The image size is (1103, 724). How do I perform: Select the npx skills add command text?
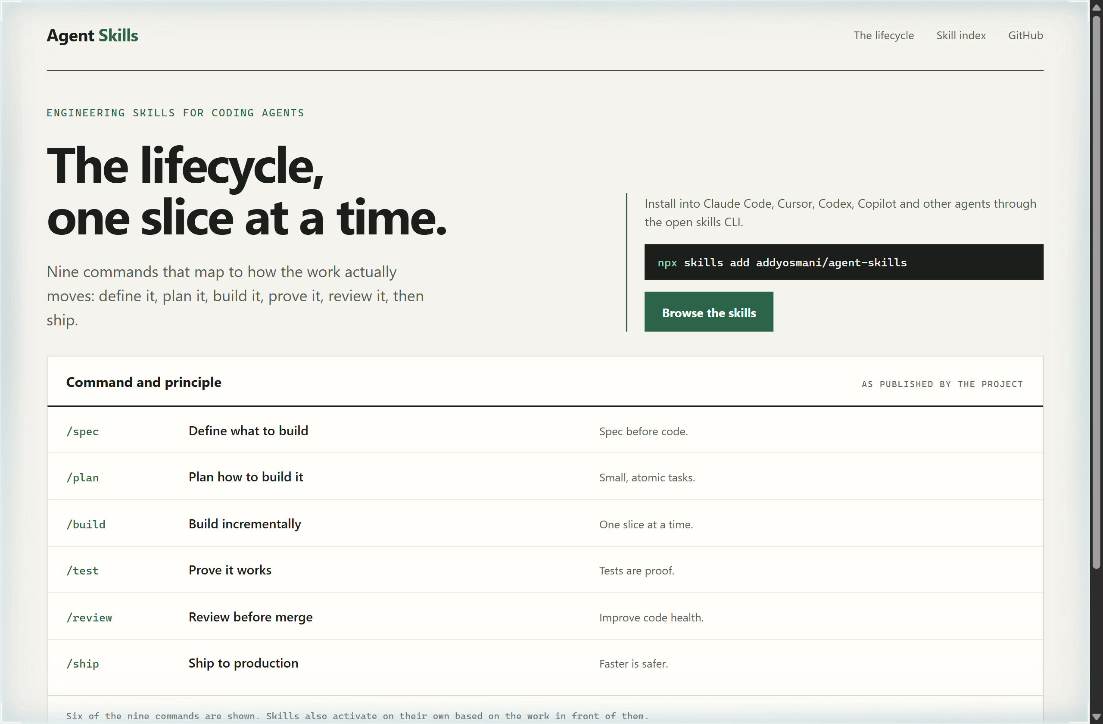click(x=782, y=263)
